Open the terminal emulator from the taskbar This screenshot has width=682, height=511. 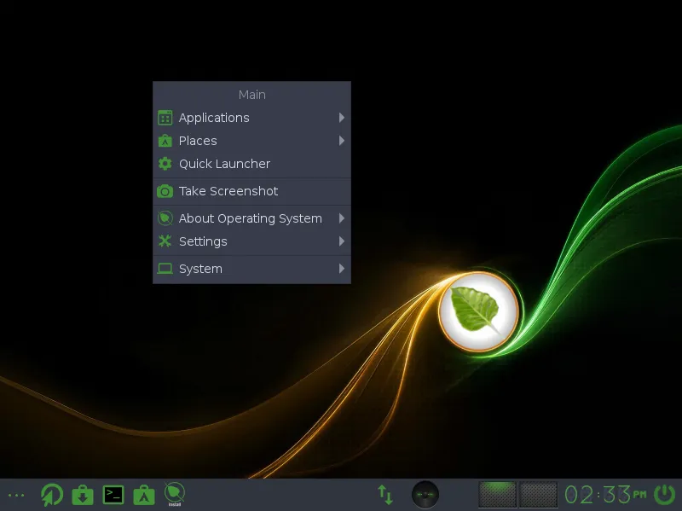[113, 494]
